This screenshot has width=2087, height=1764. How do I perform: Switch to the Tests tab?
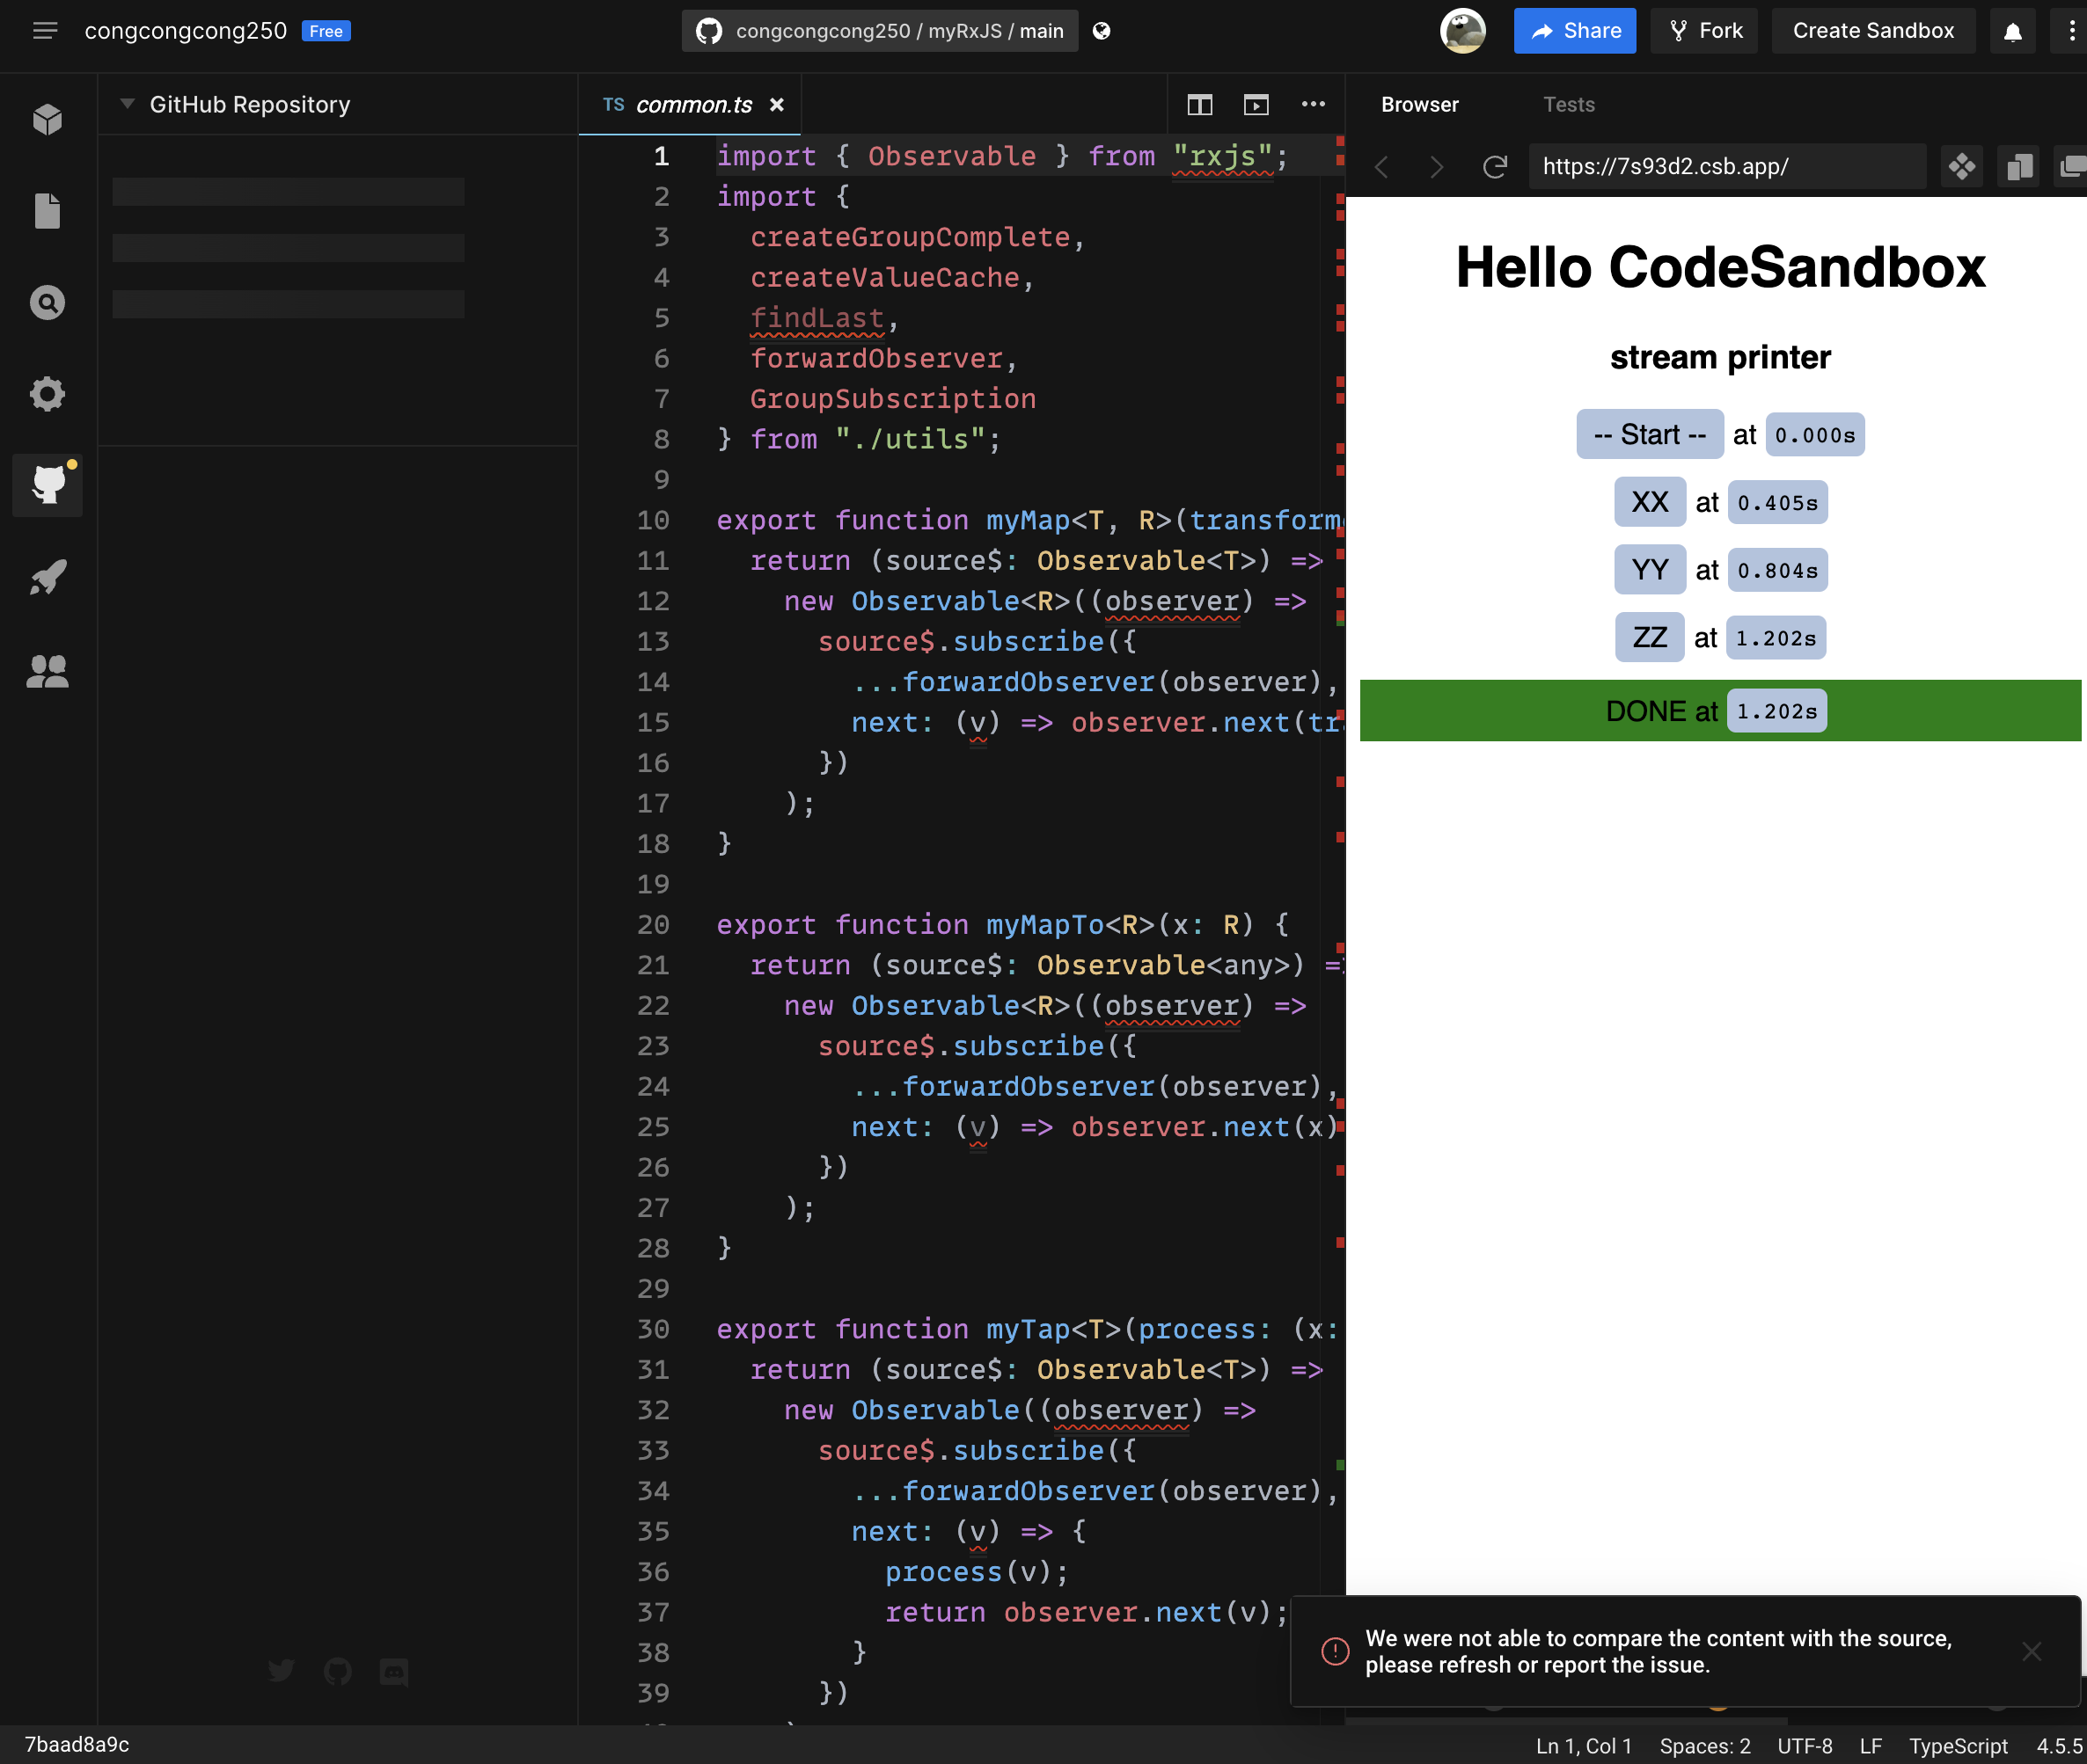(x=1568, y=104)
